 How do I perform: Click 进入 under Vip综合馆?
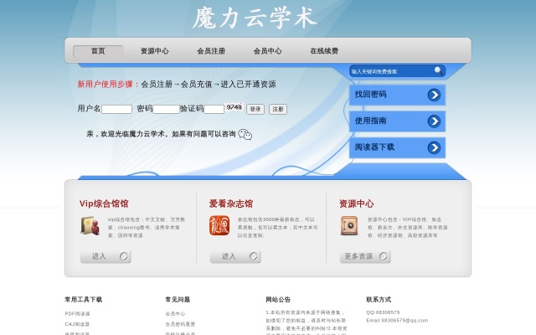106,256
